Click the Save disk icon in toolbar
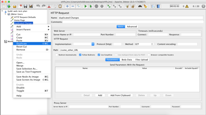The width and height of the screenshot is (206, 115). pos(25,6)
